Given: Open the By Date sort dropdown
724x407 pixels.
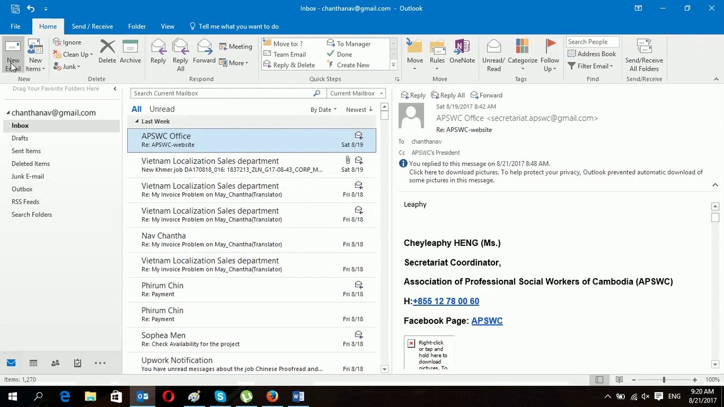Looking at the screenshot, I should 323,110.
